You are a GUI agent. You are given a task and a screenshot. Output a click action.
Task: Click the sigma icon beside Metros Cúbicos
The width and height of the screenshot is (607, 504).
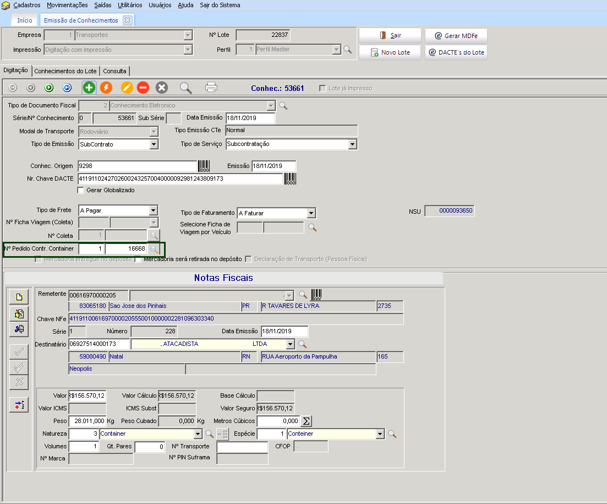(307, 421)
